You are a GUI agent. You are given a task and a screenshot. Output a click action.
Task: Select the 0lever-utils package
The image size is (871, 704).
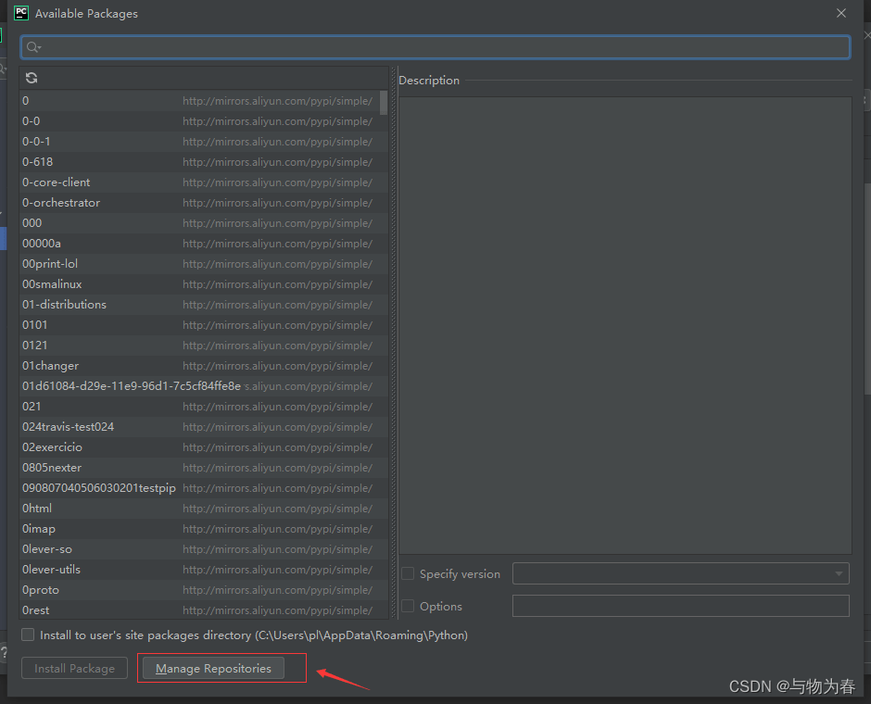(x=51, y=570)
